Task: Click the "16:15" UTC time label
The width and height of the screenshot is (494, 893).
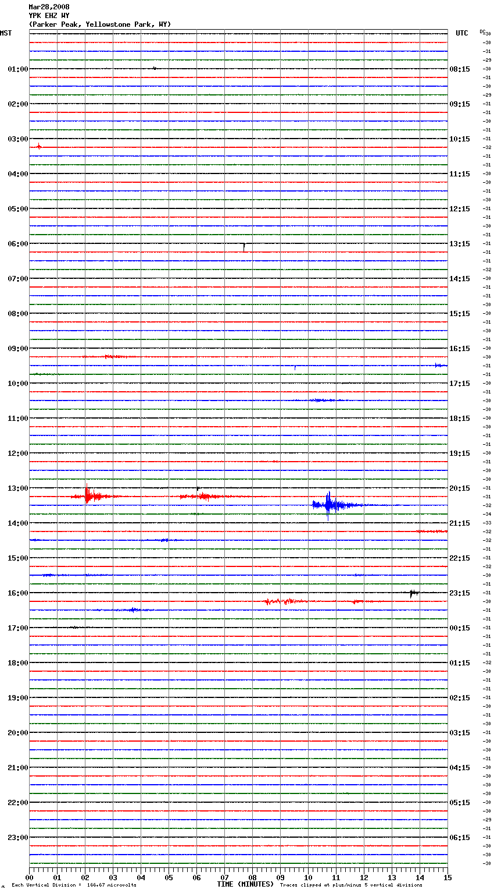Action: coord(460,349)
